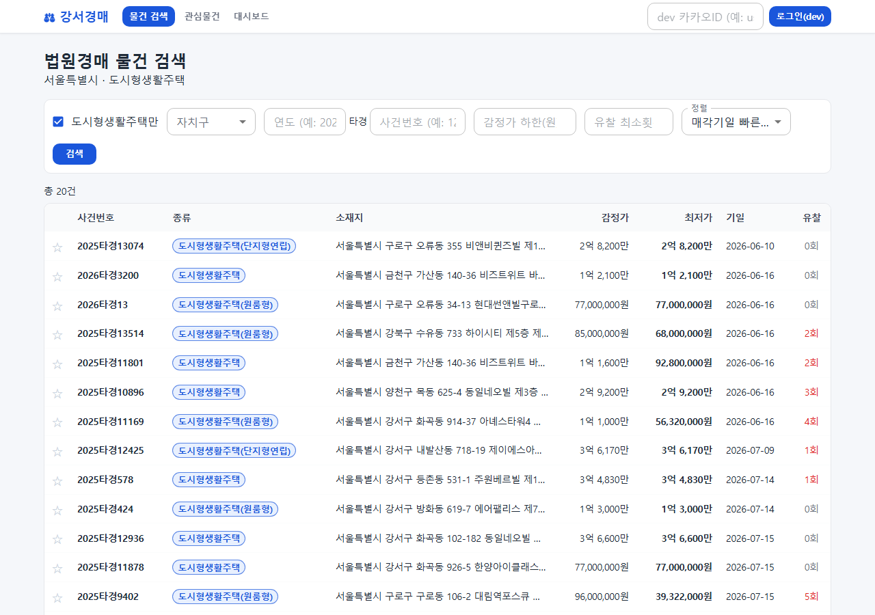Toggle the 도시형생활주택만 checkbox

[58, 122]
